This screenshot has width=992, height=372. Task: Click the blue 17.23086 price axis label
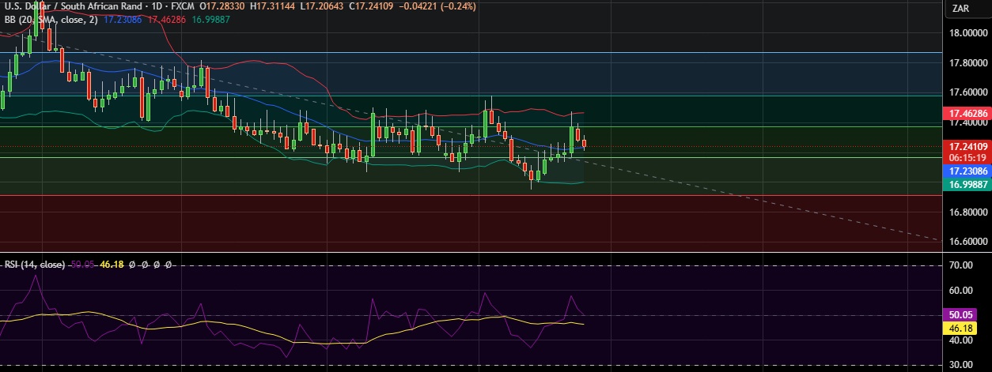[x=967, y=171]
